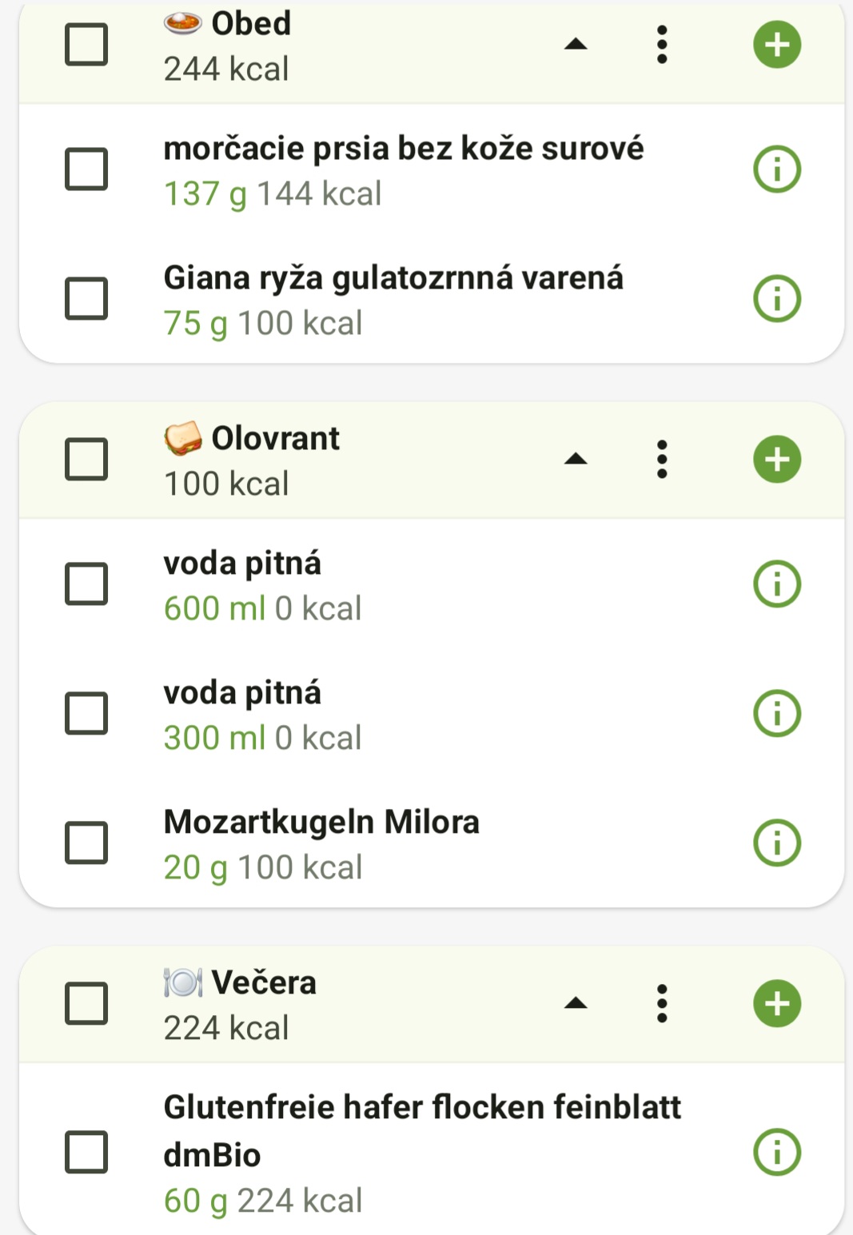Show info for morčacie prsia bez kože

[777, 169]
